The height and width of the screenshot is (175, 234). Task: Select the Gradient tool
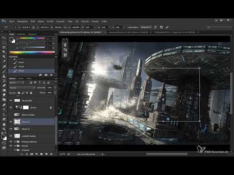pos(4,90)
